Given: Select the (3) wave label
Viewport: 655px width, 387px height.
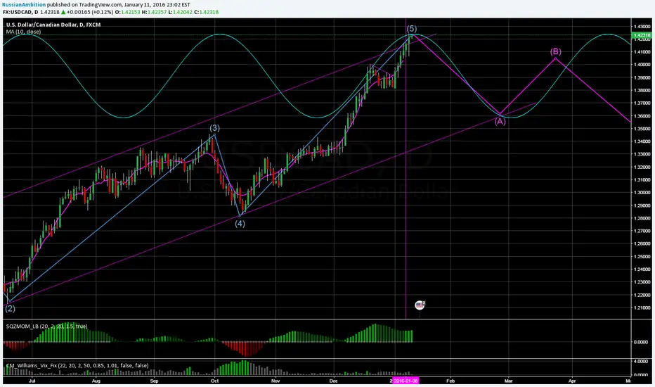Looking at the screenshot, I should tap(215, 128).
